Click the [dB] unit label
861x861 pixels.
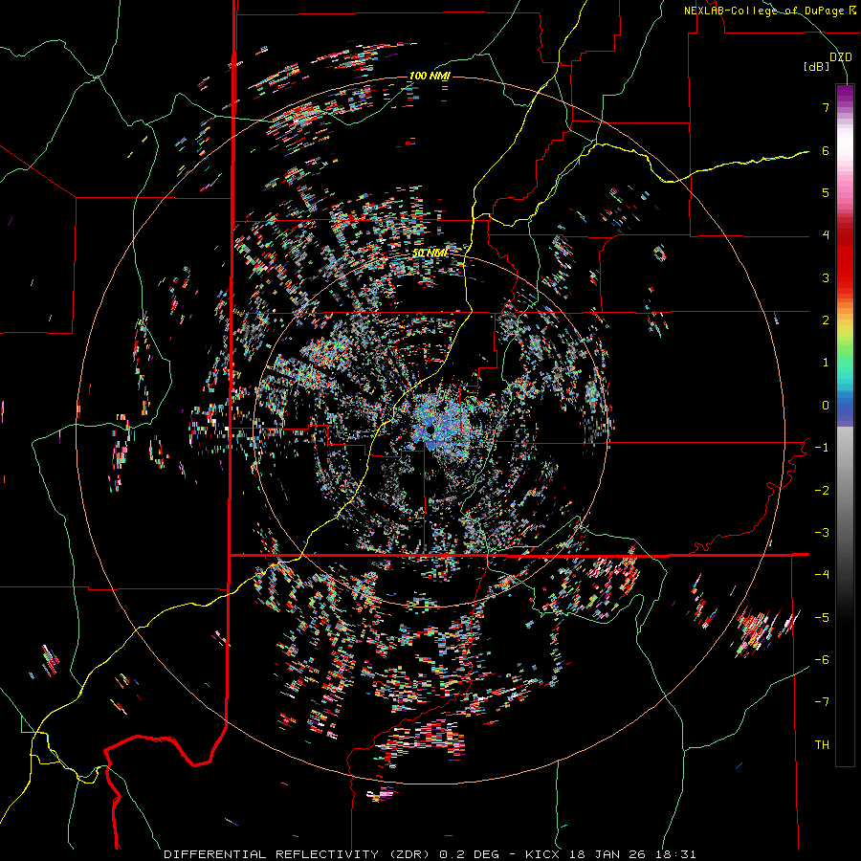[816, 66]
